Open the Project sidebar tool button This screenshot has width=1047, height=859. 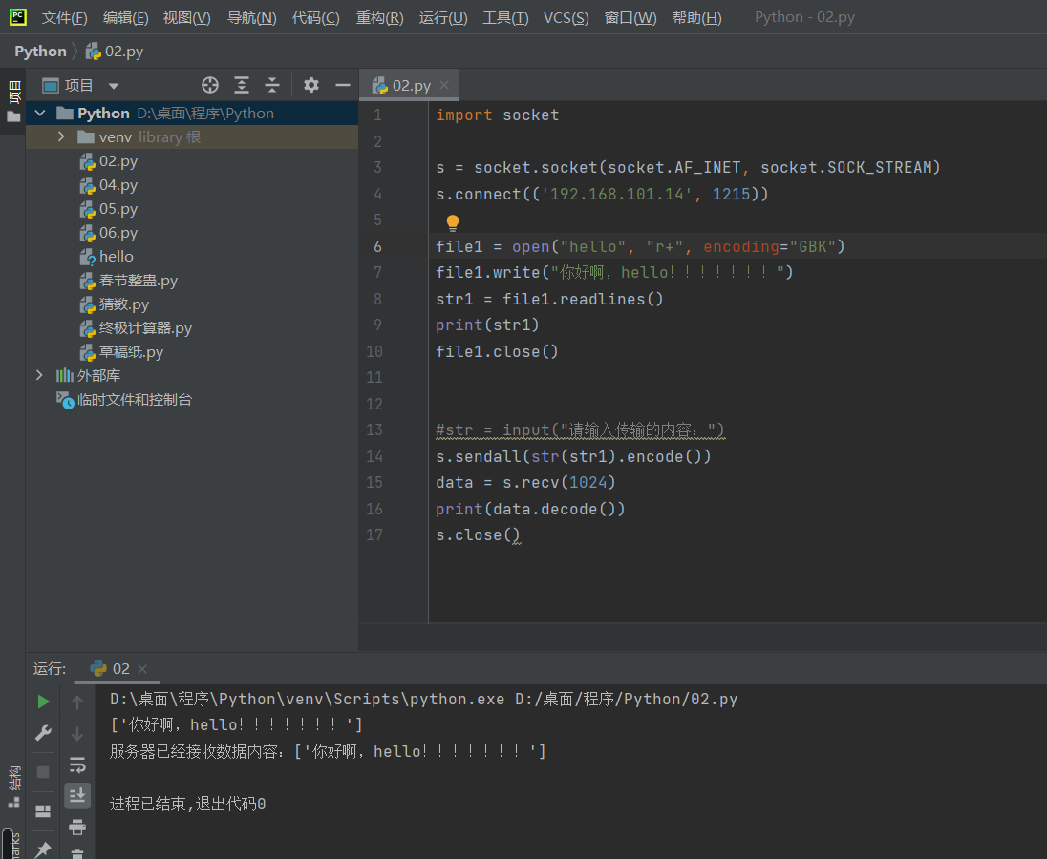pyautogui.click(x=13, y=101)
